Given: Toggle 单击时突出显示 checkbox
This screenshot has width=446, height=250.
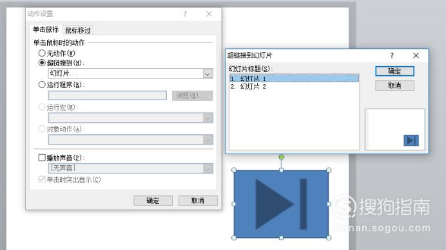Looking at the screenshot, I should 42,179.
